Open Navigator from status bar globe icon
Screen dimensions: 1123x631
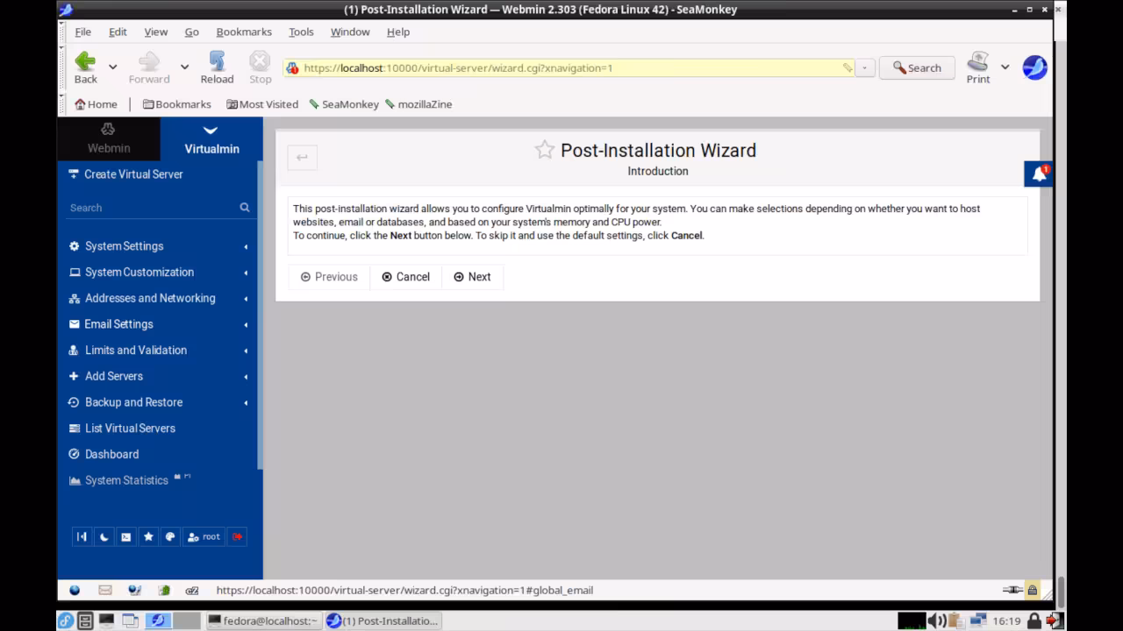coord(75,591)
